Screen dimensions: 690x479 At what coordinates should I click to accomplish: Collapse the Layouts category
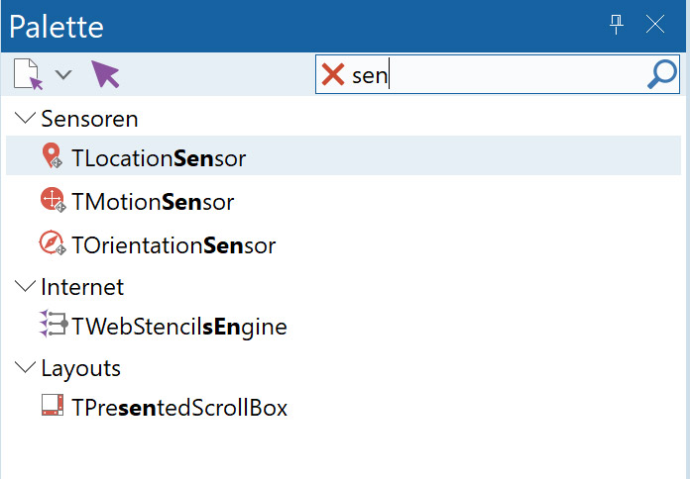[x=25, y=368]
